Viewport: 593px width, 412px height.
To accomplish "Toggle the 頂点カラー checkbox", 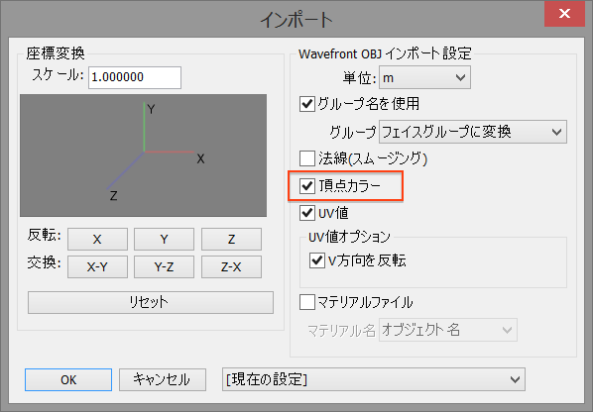I will tap(307, 186).
